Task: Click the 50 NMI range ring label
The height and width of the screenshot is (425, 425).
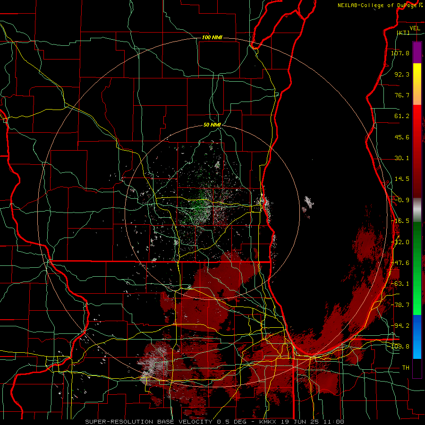Action: pos(212,125)
